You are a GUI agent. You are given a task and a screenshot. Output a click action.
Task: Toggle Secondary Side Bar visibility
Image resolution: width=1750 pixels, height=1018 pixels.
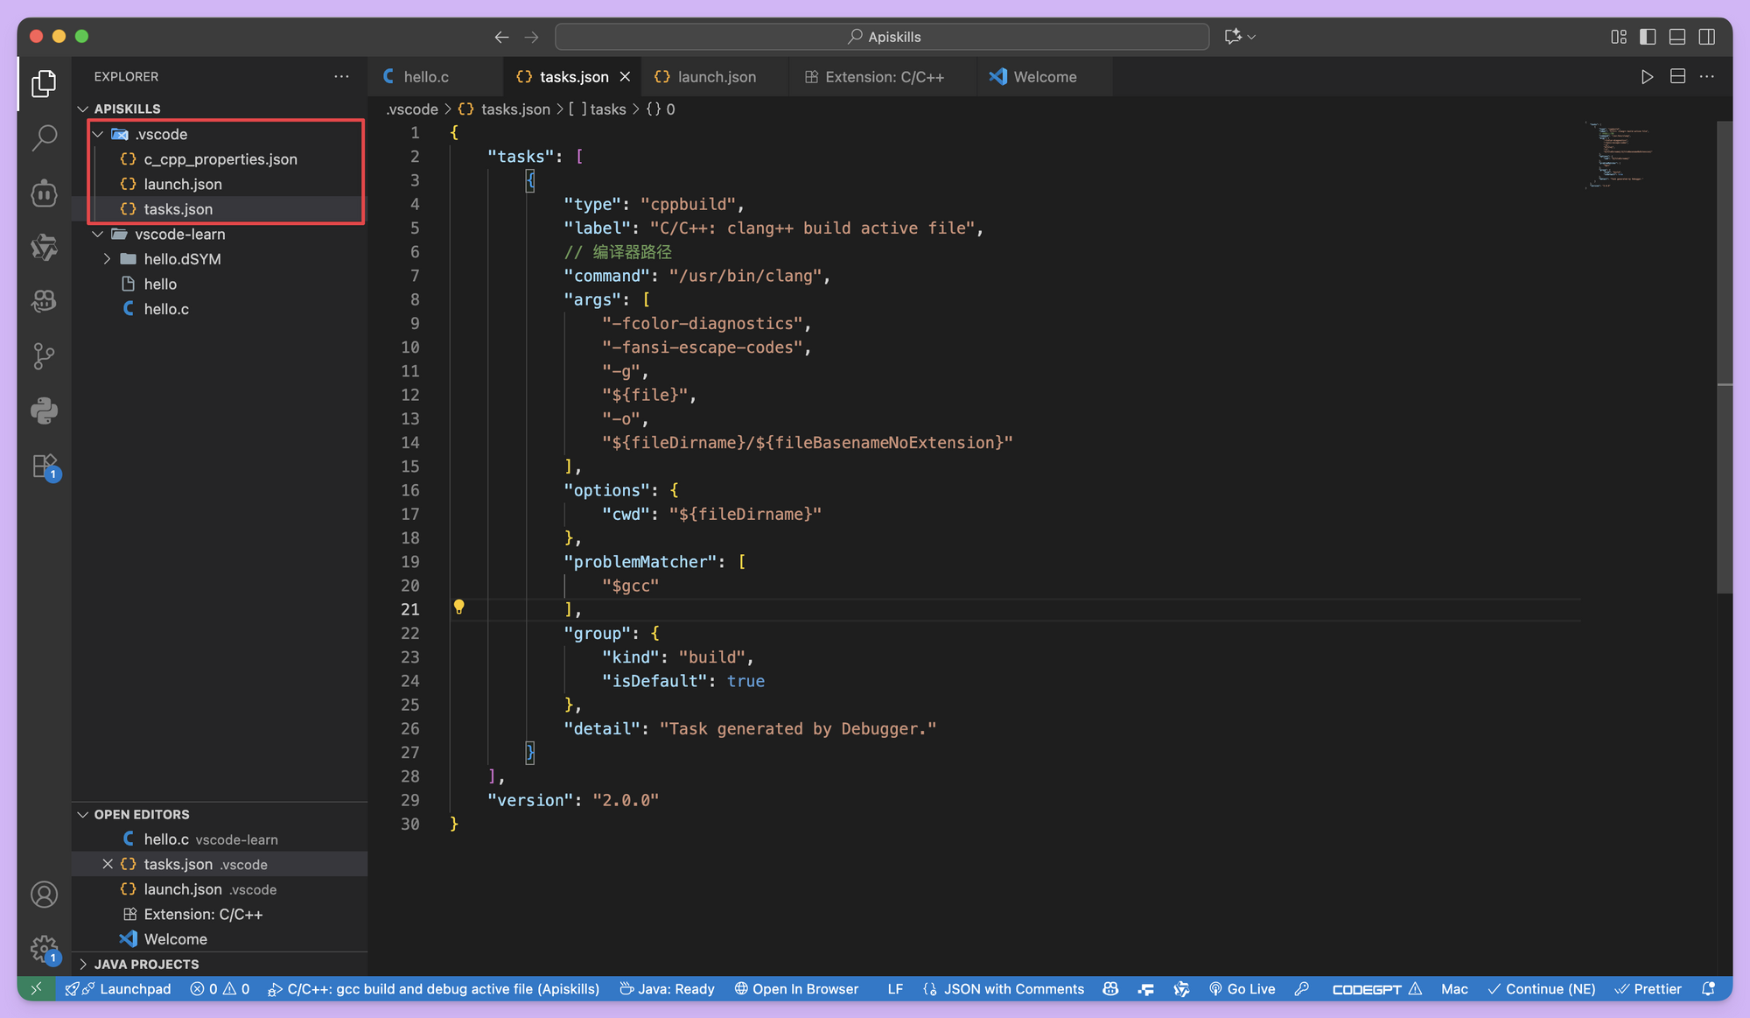(x=1706, y=37)
